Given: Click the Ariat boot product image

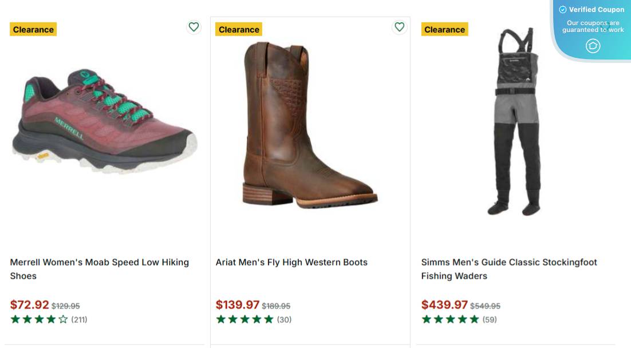Looking at the screenshot, I should (x=309, y=126).
